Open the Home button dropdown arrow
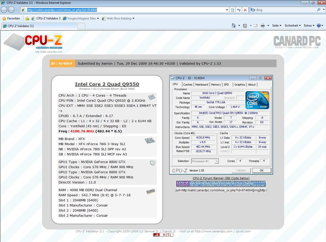This screenshot has height=242, width=326. 239,26
